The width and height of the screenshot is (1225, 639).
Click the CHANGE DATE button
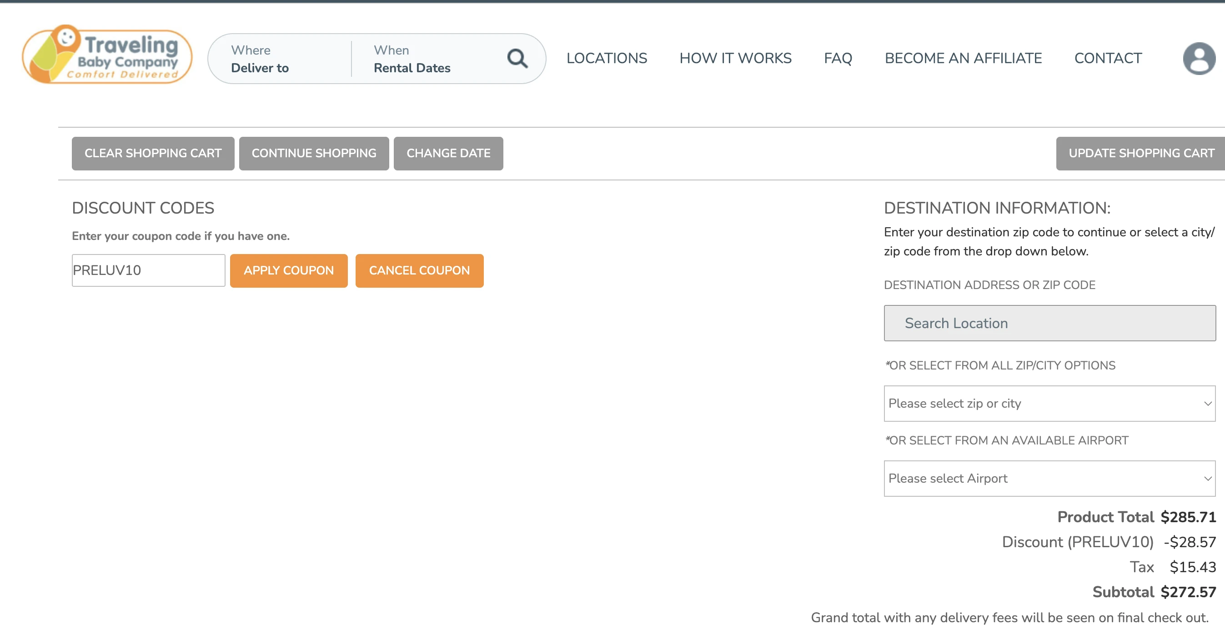[x=448, y=153]
